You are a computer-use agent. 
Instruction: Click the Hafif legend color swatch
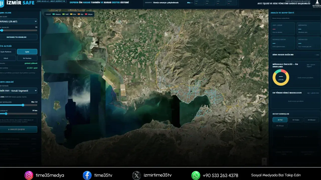[63, 14]
